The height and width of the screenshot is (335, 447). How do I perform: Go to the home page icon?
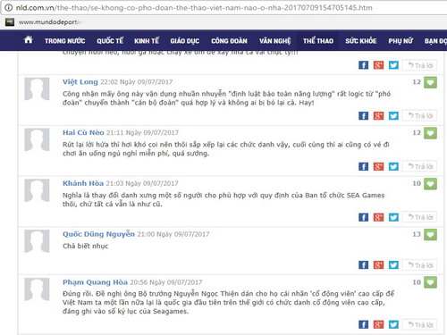(x=29, y=39)
